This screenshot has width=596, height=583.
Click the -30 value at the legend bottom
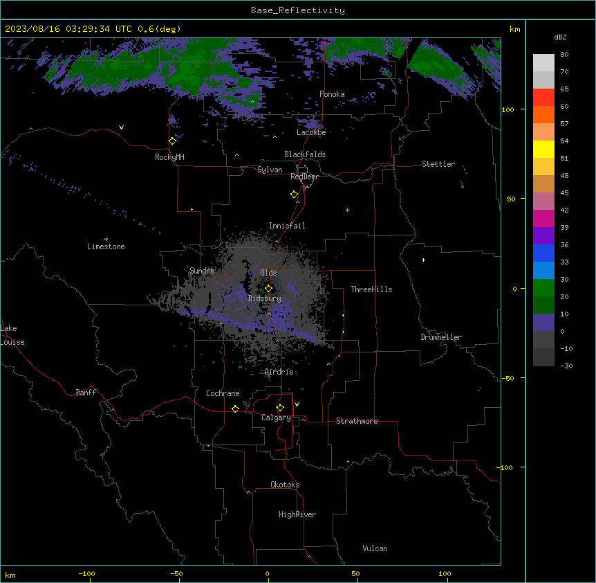[566, 366]
